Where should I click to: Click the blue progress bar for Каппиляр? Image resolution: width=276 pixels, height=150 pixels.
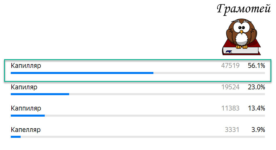tap(28, 115)
